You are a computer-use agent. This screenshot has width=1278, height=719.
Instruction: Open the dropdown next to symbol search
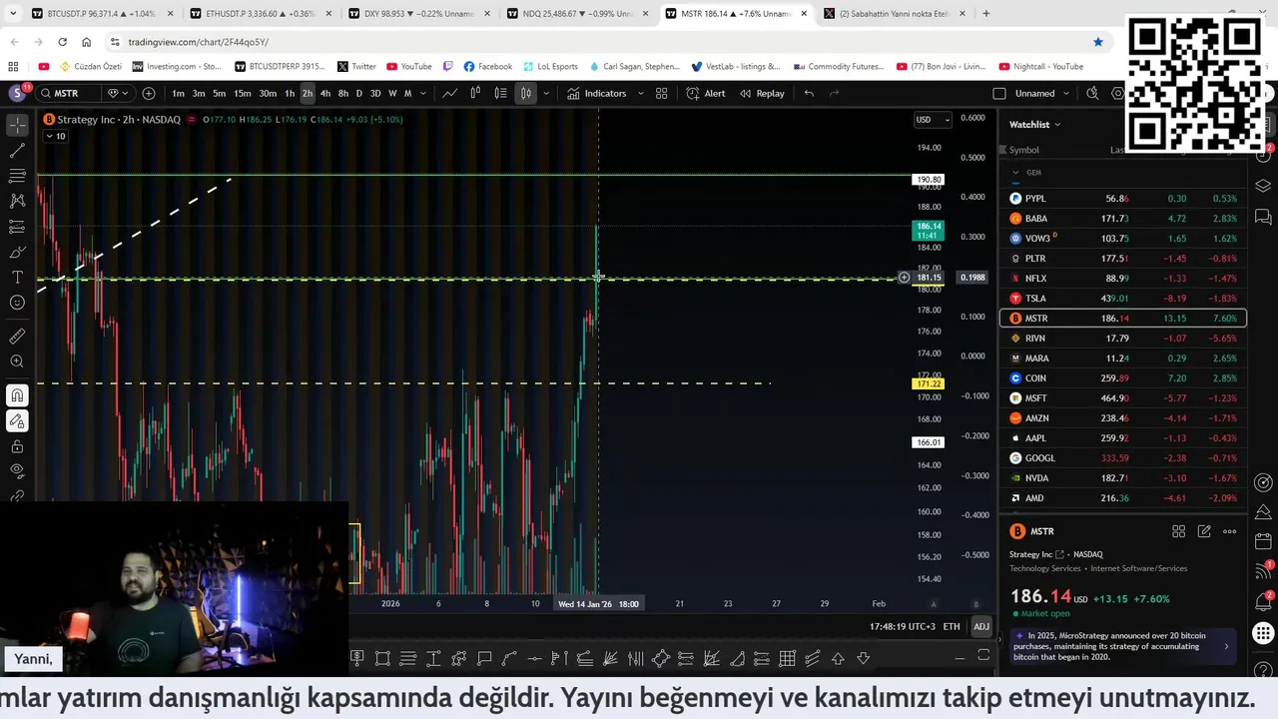coord(117,93)
